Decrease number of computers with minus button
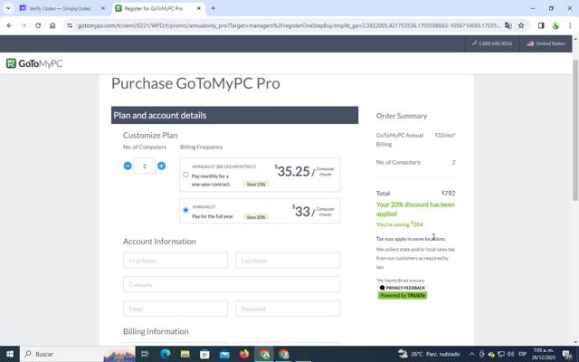Screen dimensions: 579x362 (x=128, y=167)
